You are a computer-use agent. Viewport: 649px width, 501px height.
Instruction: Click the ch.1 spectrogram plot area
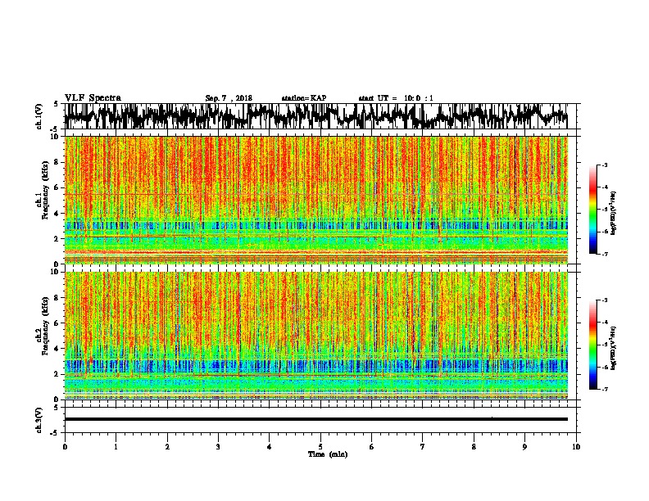point(316,200)
